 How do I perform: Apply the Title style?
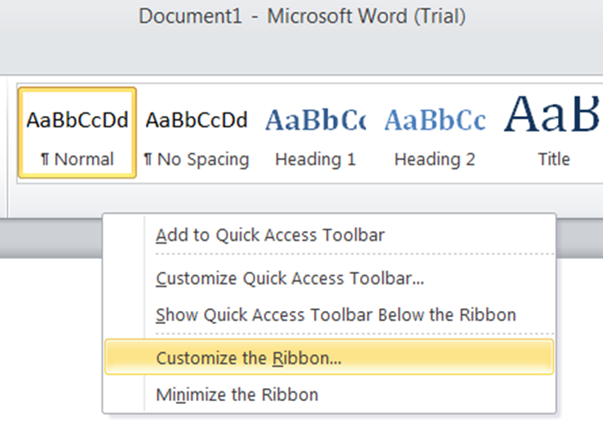(x=551, y=133)
